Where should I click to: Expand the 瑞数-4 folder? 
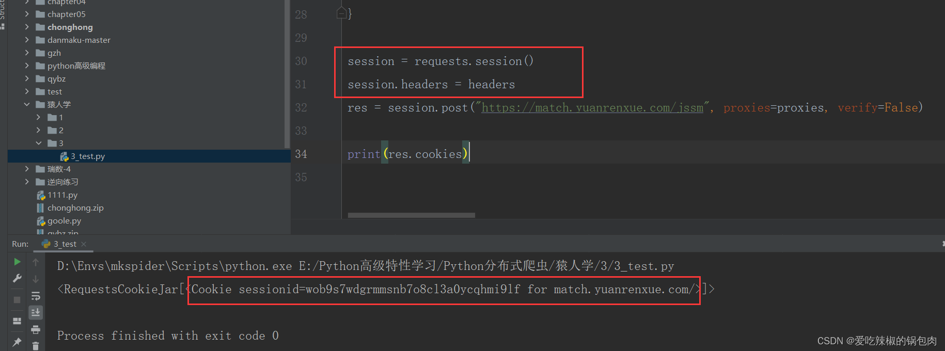pyautogui.click(x=27, y=169)
